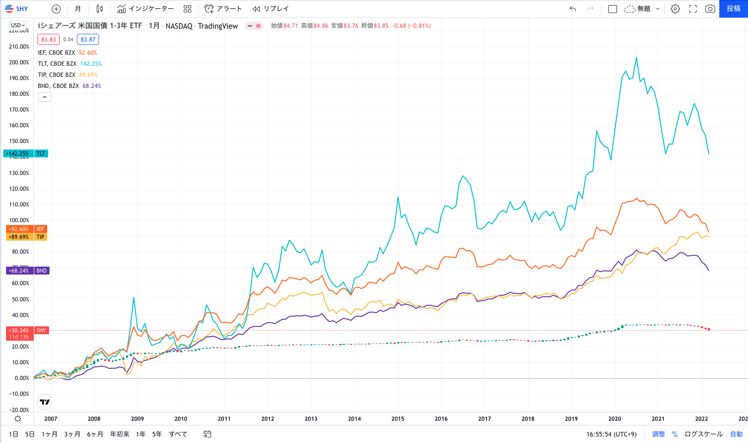Redo the last chart action
The image size is (748, 443).
(x=590, y=9)
